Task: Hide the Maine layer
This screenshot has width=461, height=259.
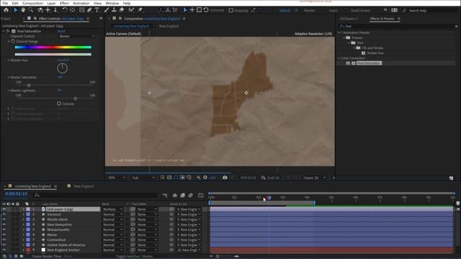Action: pyautogui.click(x=4, y=235)
